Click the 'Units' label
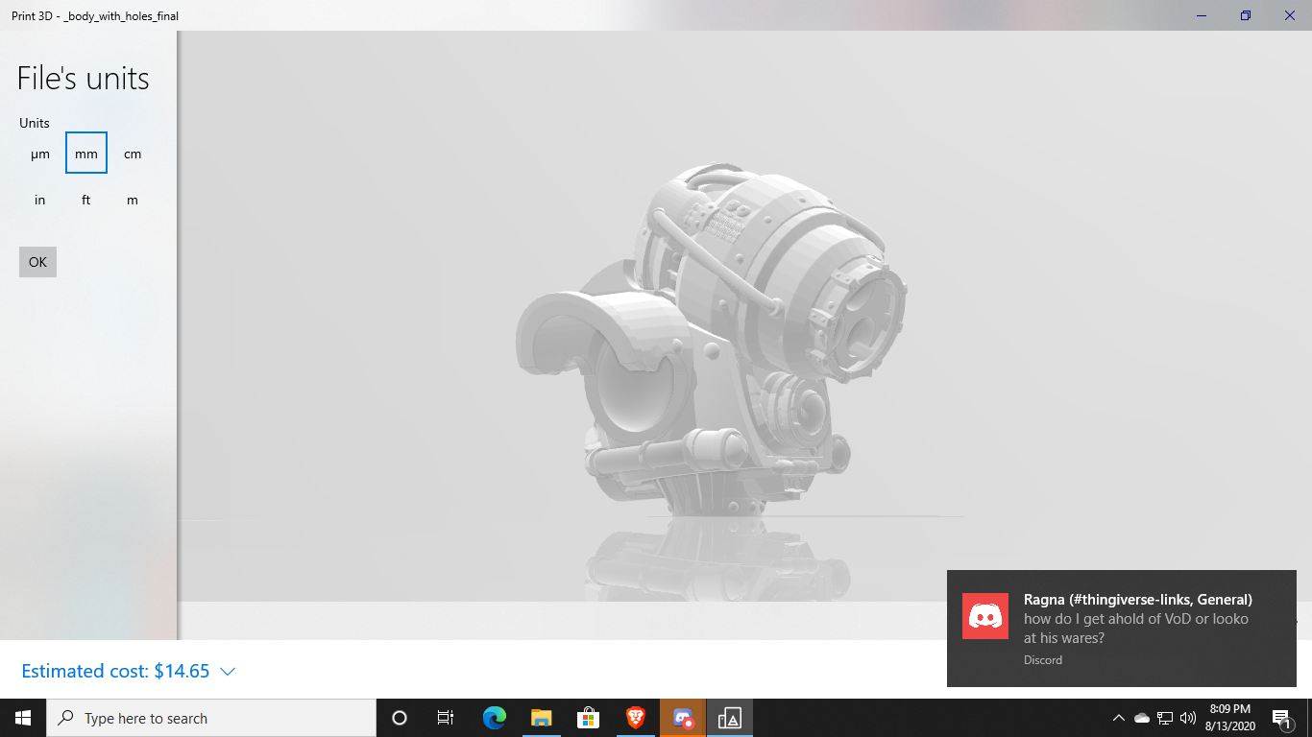Viewport: 1312px width, 737px height. click(x=35, y=123)
